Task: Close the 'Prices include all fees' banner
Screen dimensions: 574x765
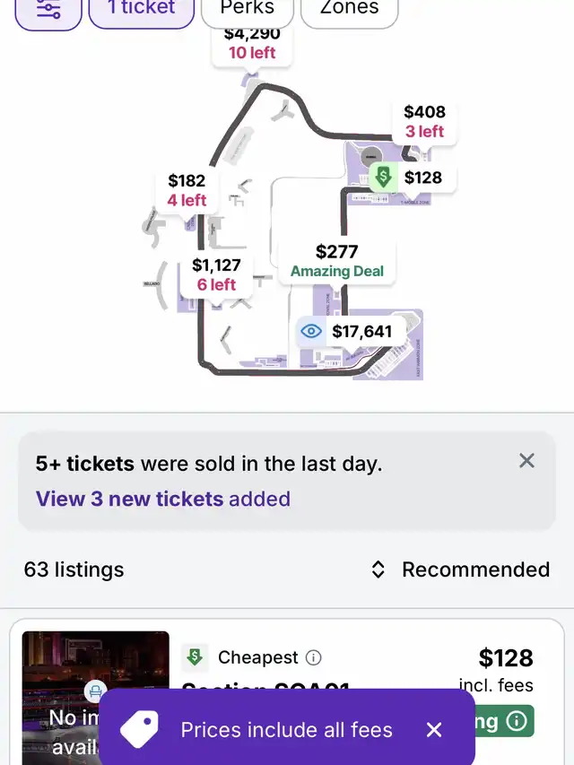Action: pyautogui.click(x=434, y=730)
